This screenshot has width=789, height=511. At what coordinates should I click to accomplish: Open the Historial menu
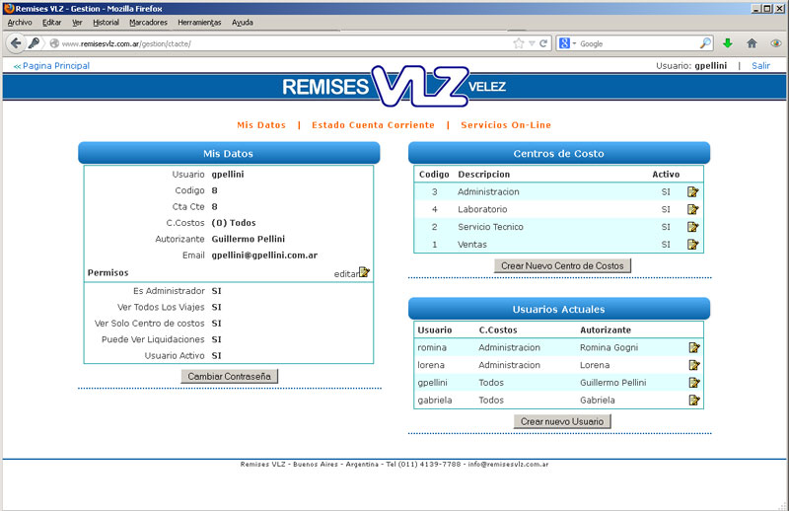pyautogui.click(x=106, y=22)
